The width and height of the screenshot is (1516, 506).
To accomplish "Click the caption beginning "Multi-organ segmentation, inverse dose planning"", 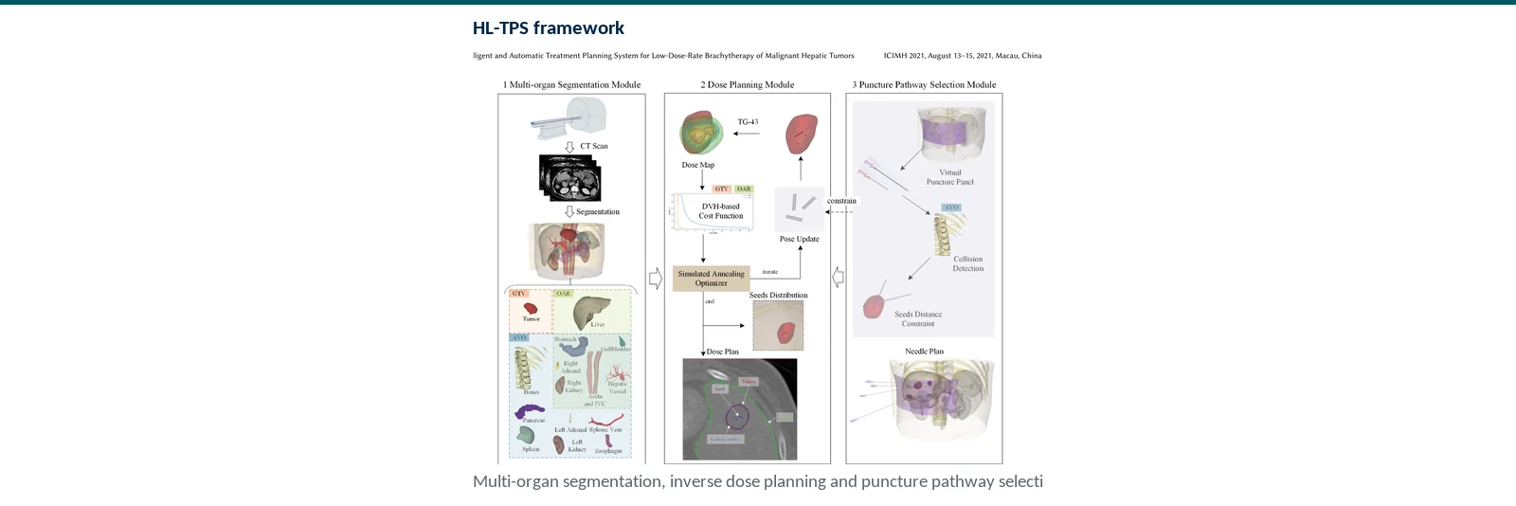I will (x=758, y=481).
